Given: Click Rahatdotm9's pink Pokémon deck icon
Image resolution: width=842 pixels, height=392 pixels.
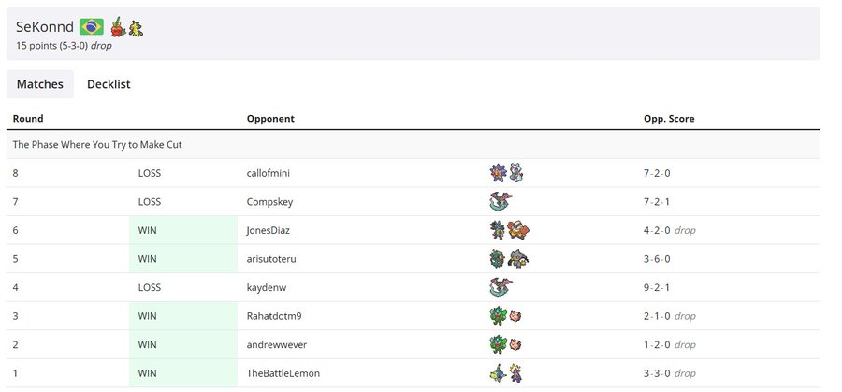Looking at the screenshot, I should [x=515, y=315].
